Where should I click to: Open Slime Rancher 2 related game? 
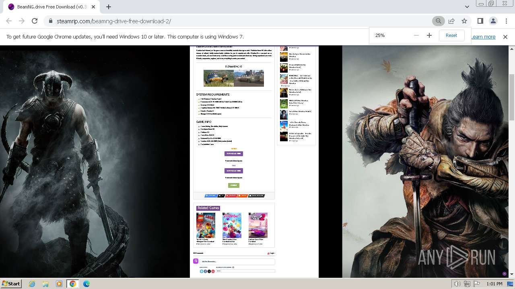coord(232,226)
